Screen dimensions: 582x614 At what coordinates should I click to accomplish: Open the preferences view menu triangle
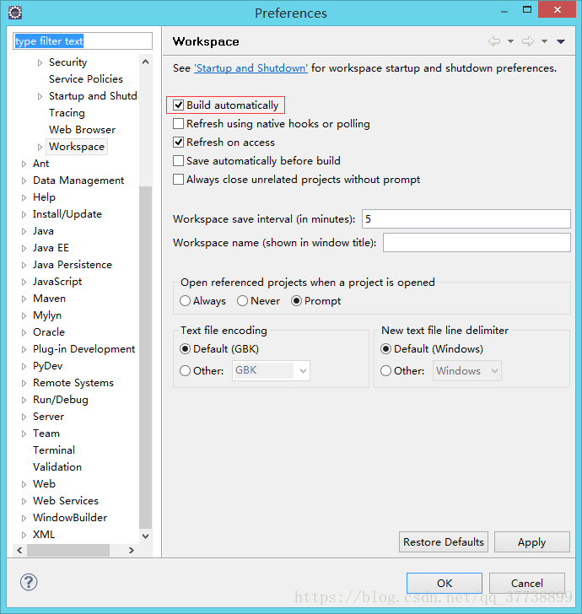(x=561, y=41)
